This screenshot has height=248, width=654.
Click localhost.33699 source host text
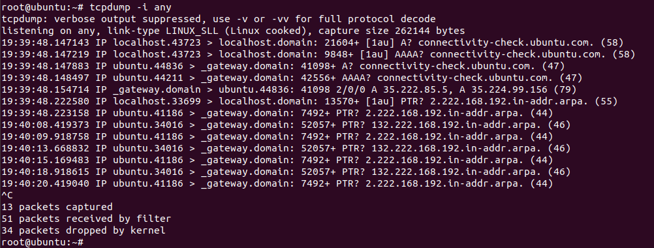[157, 101]
